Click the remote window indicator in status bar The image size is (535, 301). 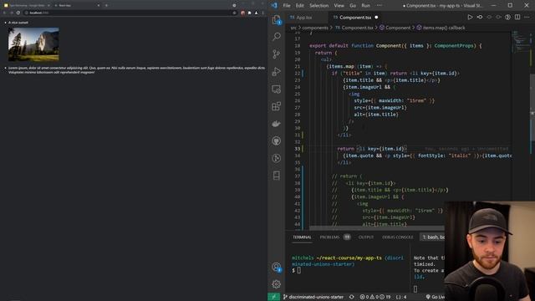pyautogui.click(x=273, y=297)
